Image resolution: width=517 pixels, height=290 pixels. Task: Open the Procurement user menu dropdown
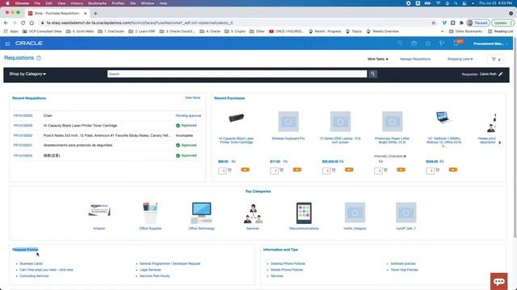tap(490, 43)
